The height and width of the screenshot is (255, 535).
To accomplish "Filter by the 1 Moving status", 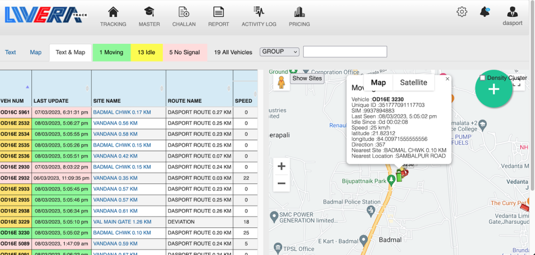I will 111,52.
